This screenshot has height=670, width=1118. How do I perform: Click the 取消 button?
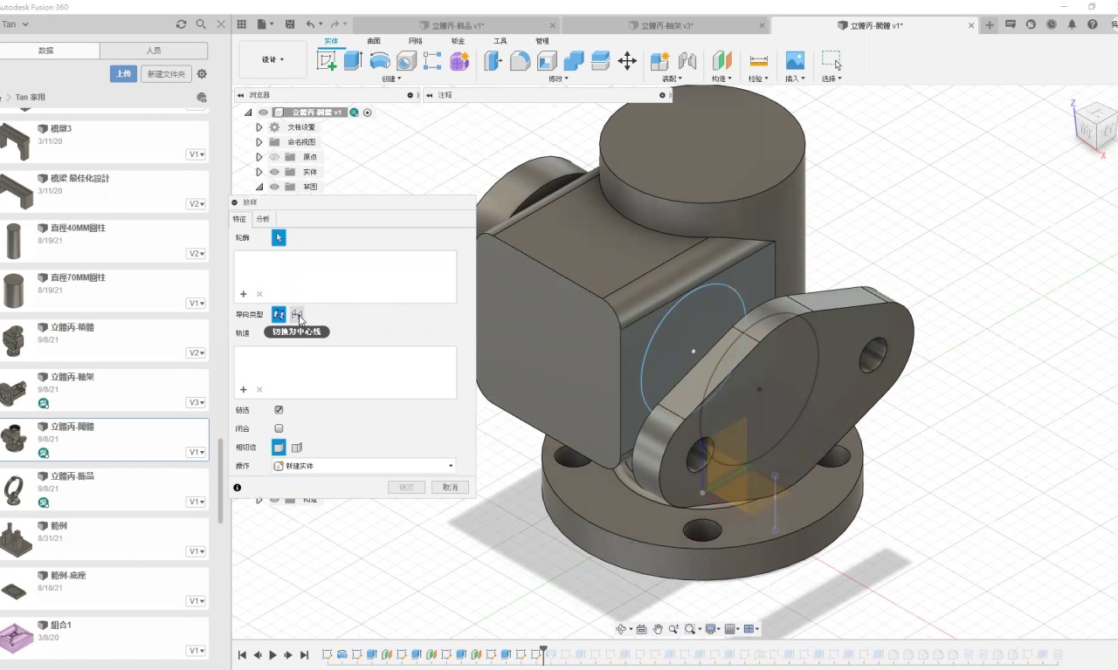point(450,487)
